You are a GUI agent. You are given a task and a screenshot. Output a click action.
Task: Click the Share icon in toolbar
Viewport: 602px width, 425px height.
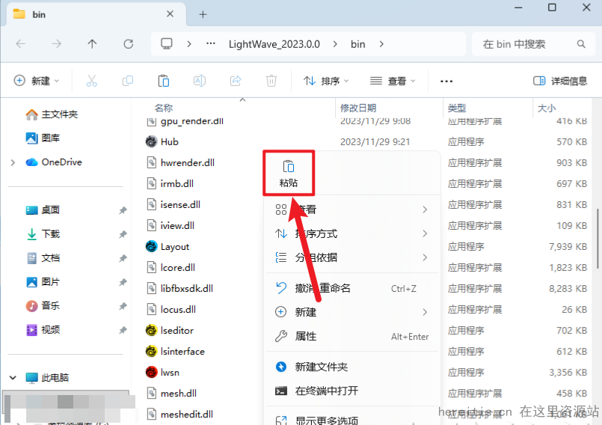coord(236,81)
